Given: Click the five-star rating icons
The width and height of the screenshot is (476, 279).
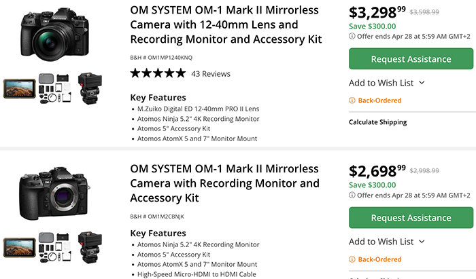Looking at the screenshot, I should click(x=157, y=73).
